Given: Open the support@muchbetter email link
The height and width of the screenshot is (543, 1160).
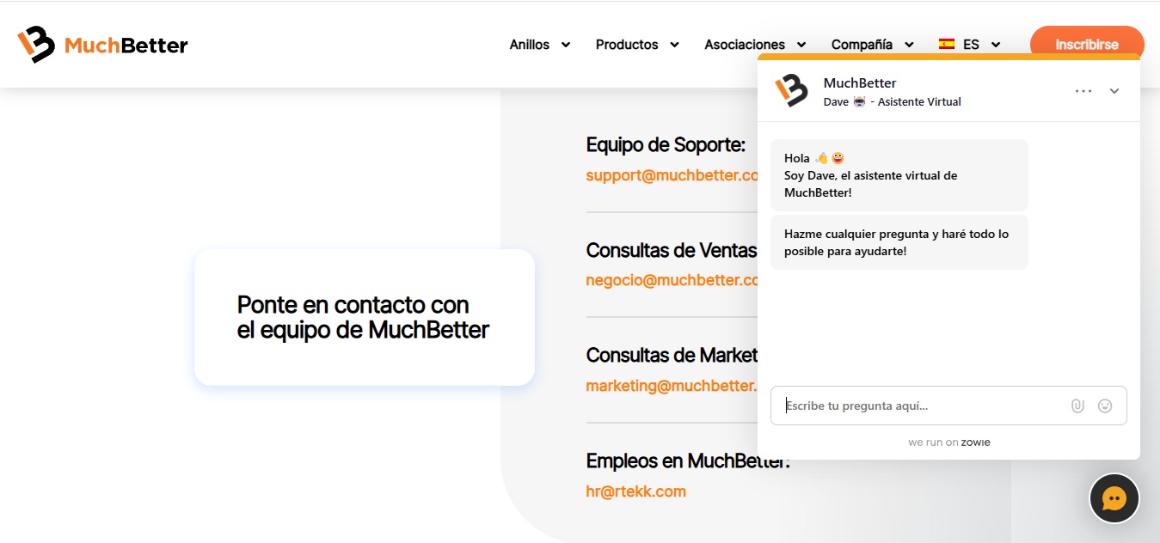Looking at the screenshot, I should point(672,175).
